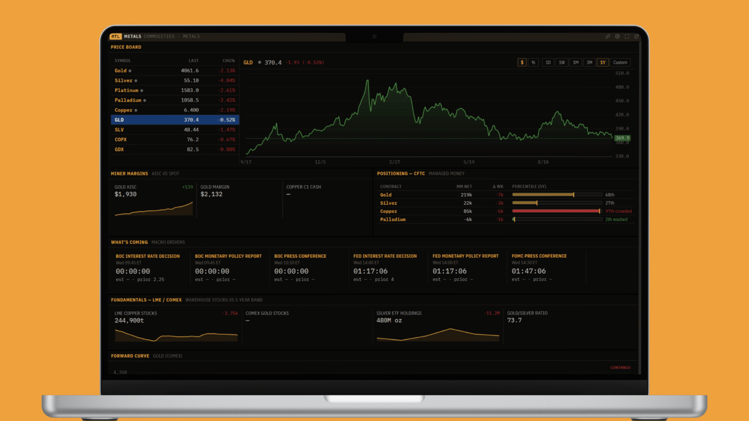Image resolution: width=749 pixels, height=421 pixels.
Task: Open the Custom date range picker
Action: (620, 62)
